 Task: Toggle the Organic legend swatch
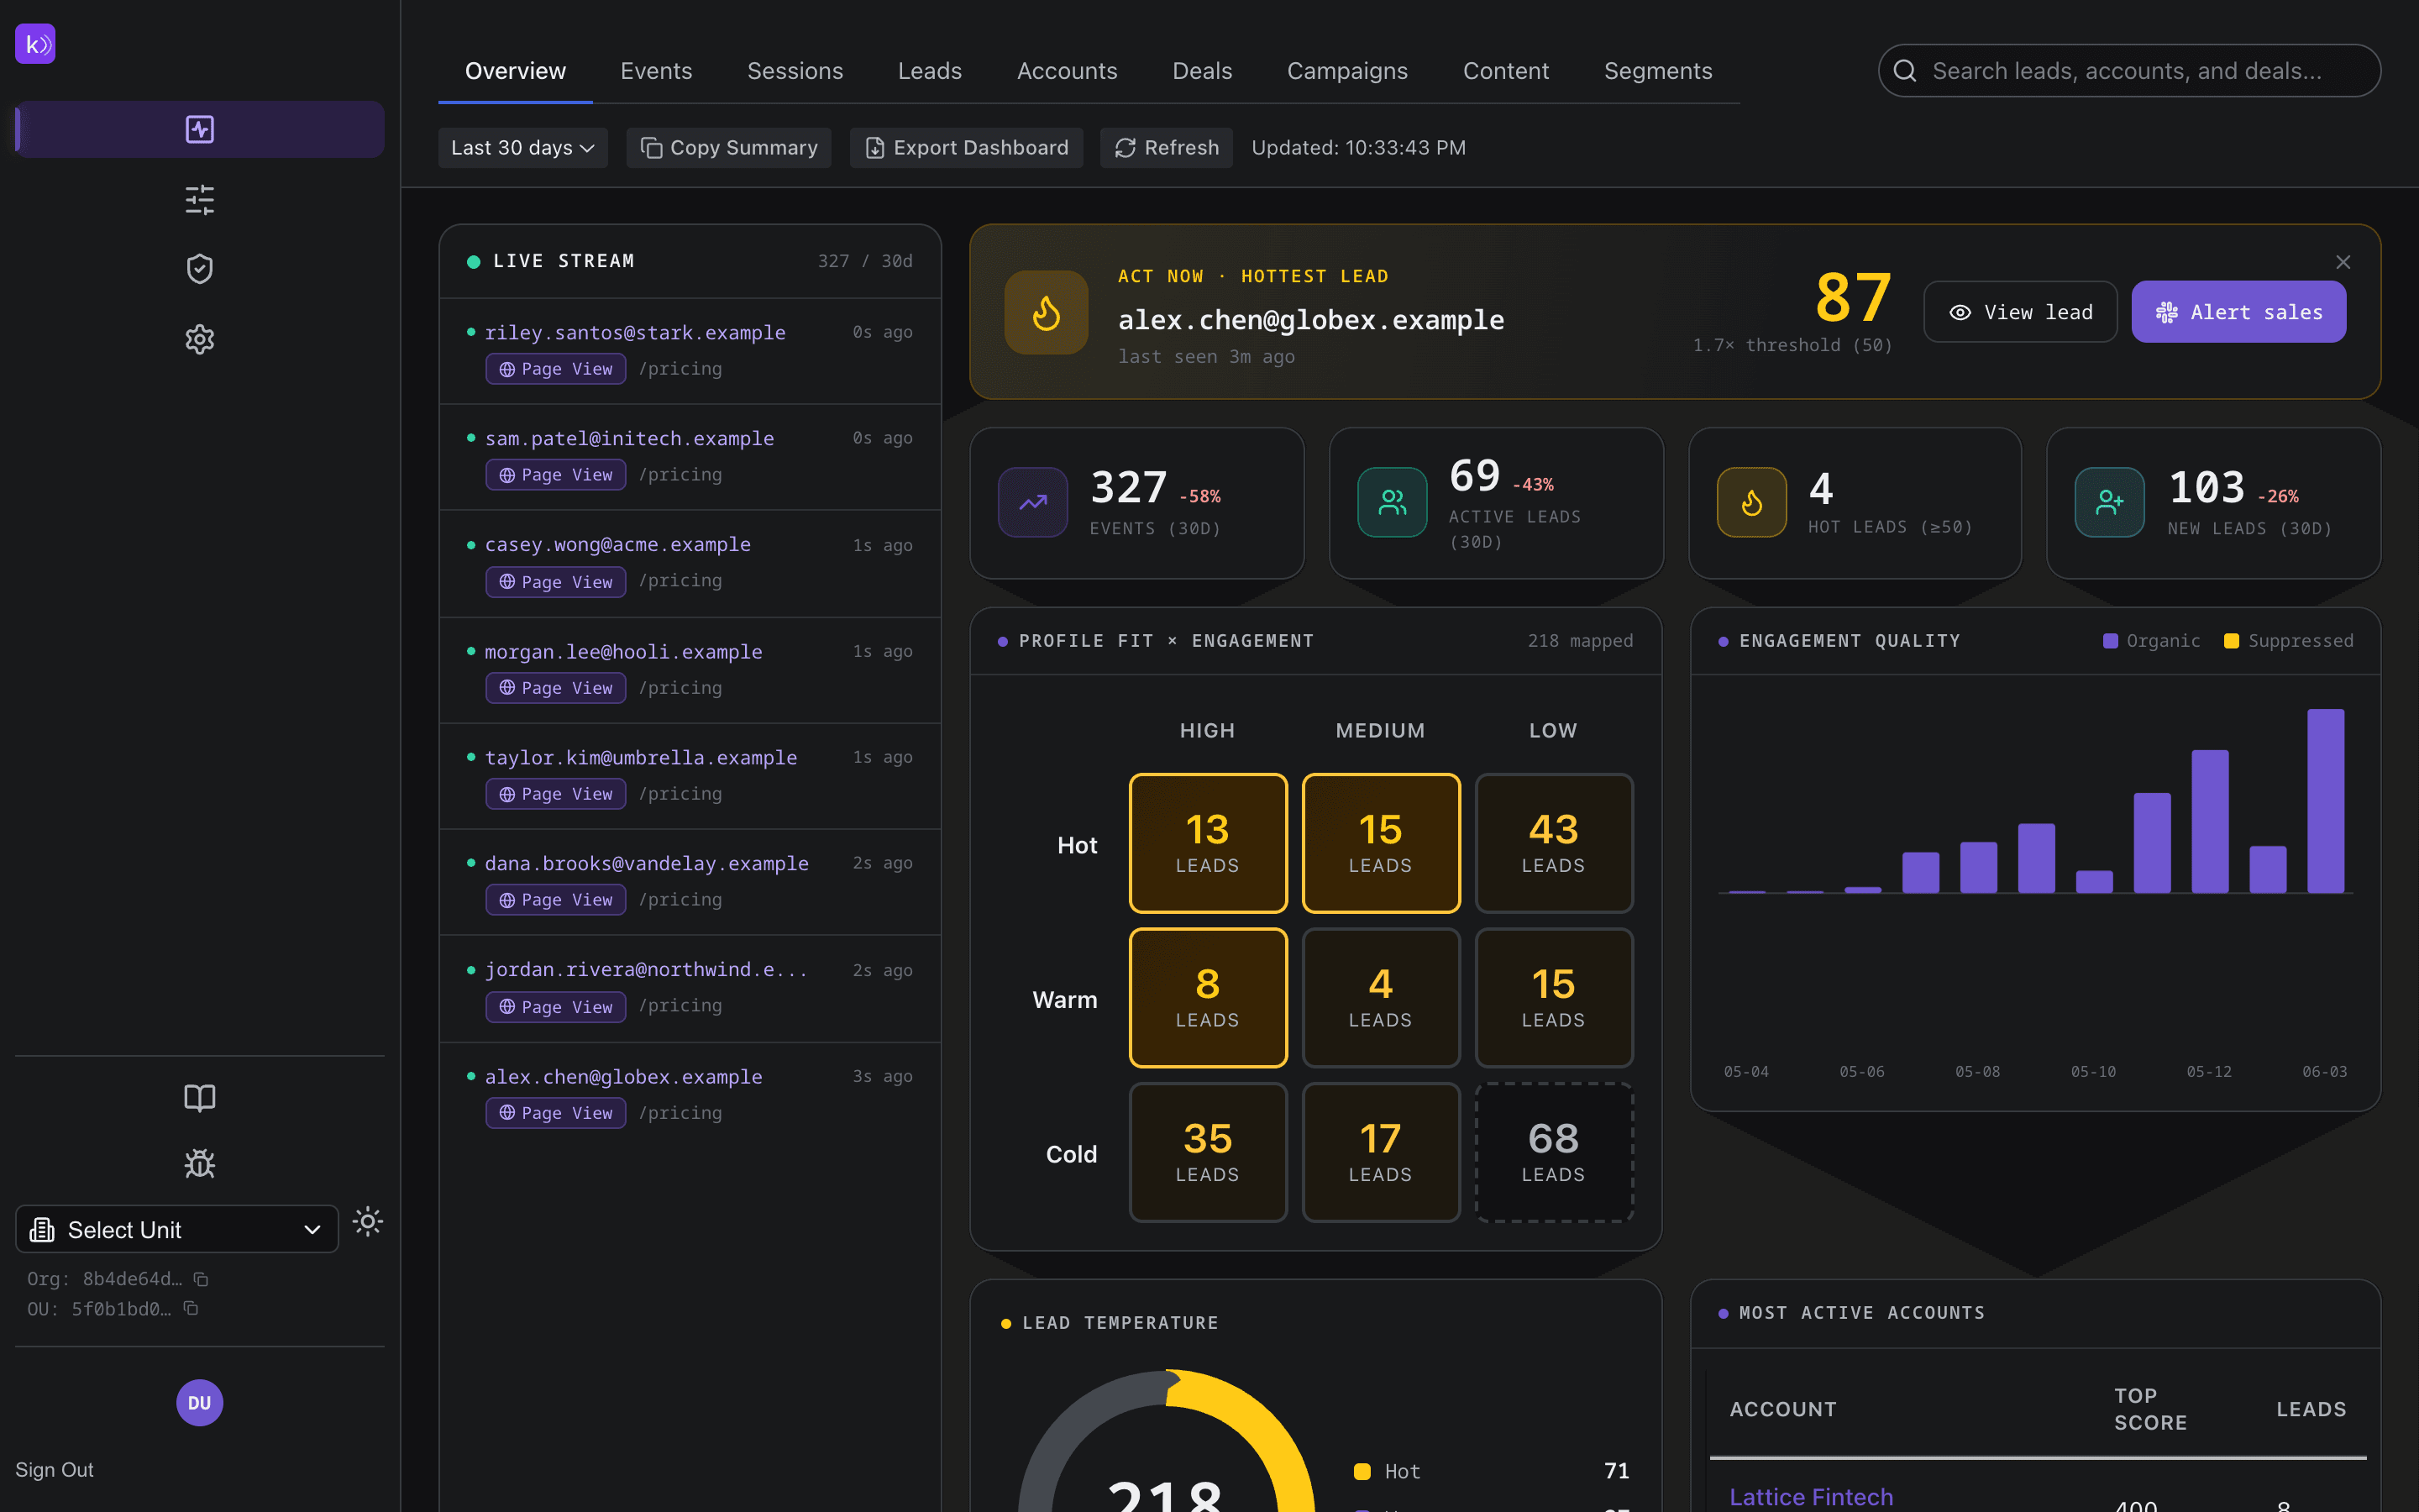[2110, 641]
